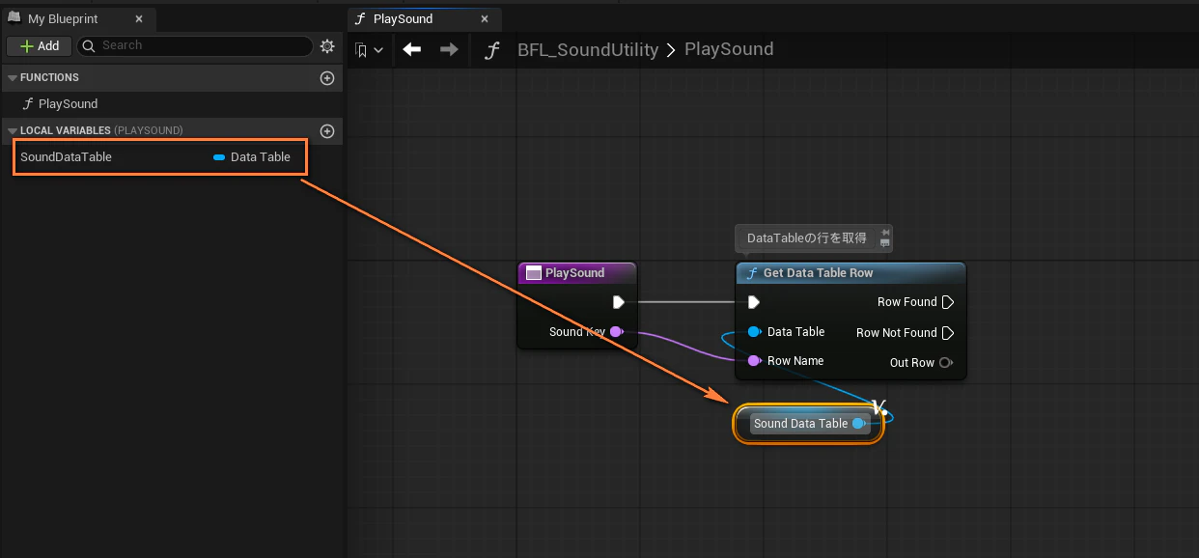Click the Data Table type pill of SoundDataTable
Screen dimensions: 1199x558
coord(252,156)
